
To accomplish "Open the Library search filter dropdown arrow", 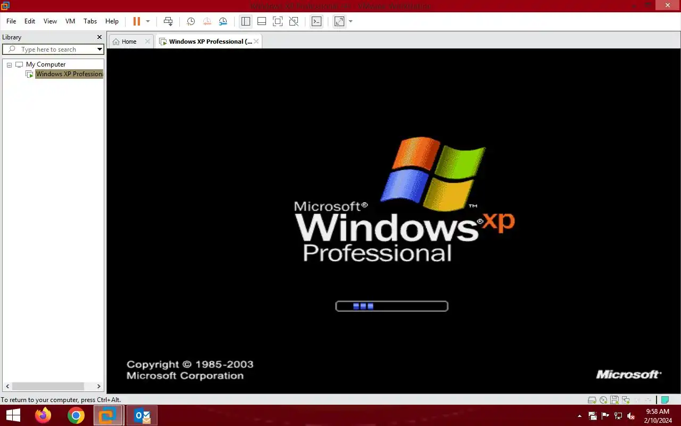I will (99, 50).
